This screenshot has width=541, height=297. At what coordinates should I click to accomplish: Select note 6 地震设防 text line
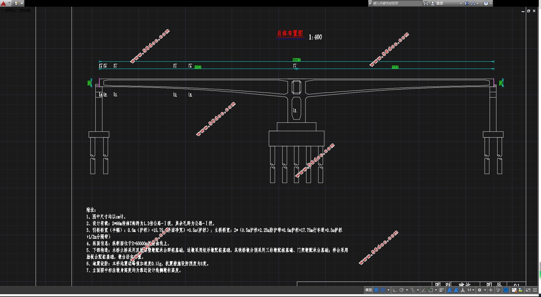click(x=148, y=264)
